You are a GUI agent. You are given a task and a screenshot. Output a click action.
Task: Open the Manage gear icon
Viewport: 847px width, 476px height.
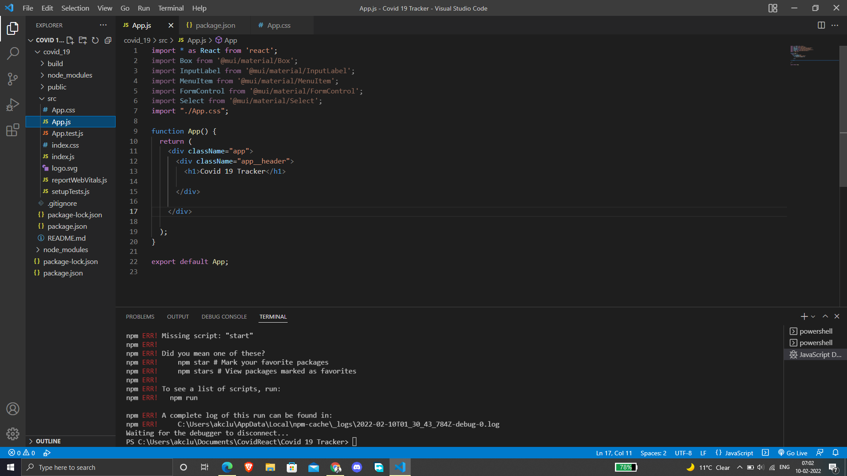tap(13, 434)
